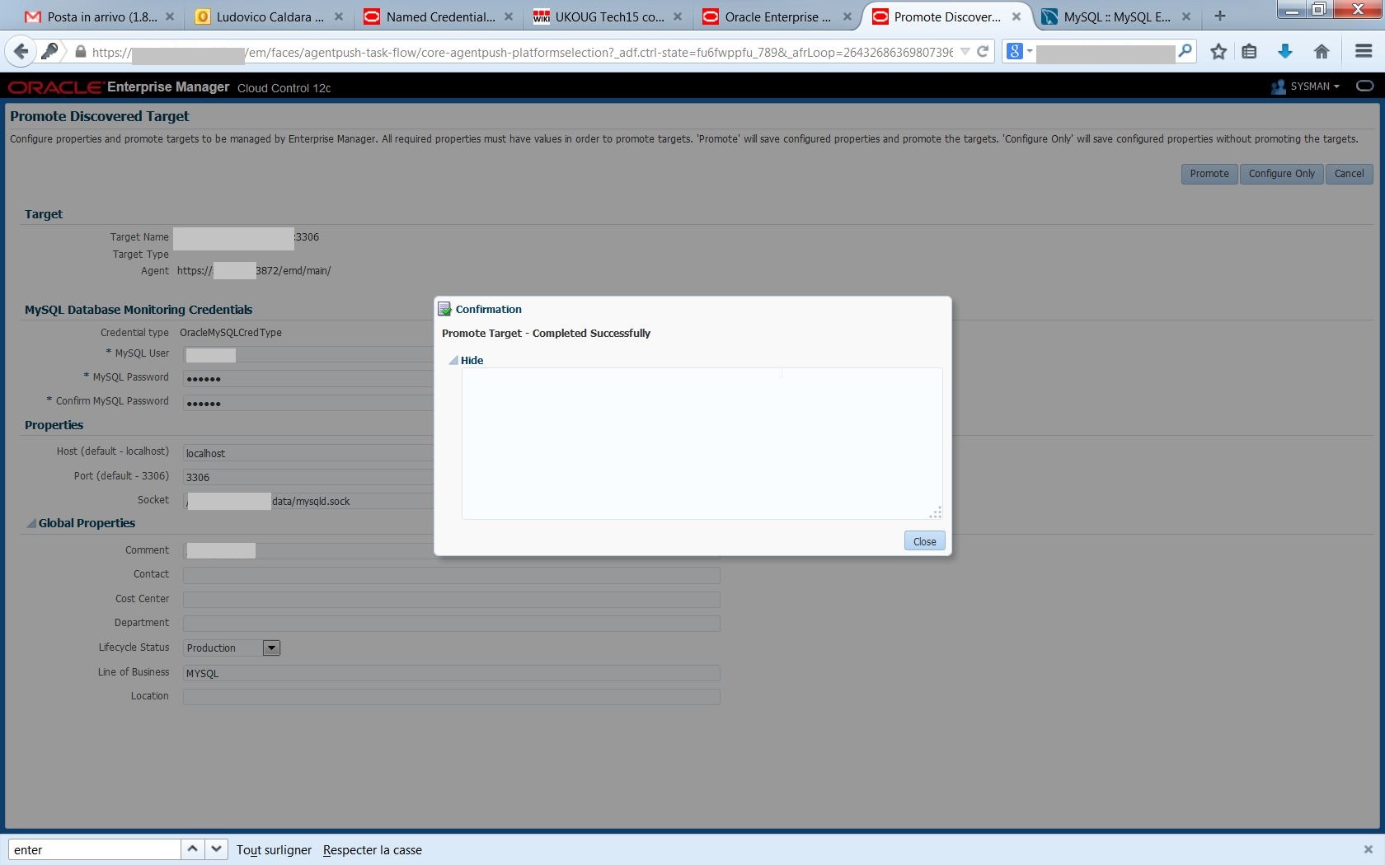Click the Cancel button
Viewport: 1385px width, 865px height.
[x=1349, y=174]
